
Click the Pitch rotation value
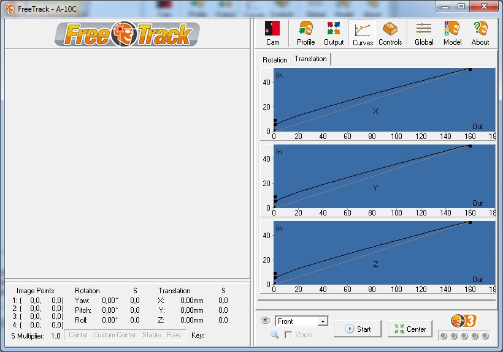tap(110, 310)
